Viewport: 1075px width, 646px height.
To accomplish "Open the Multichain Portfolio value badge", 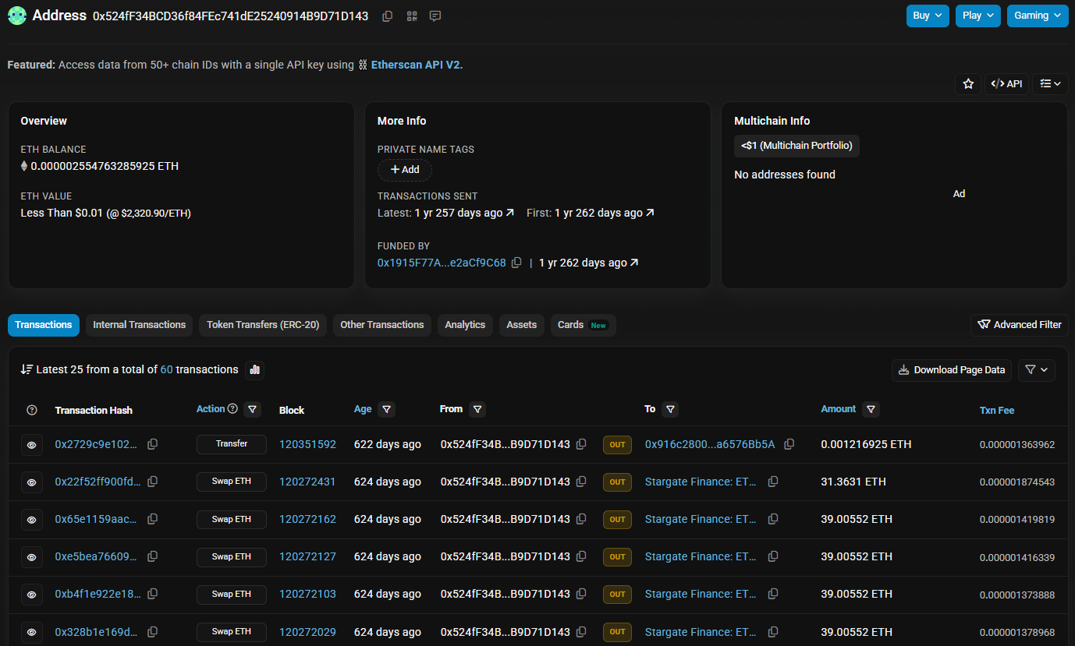I will (x=796, y=146).
